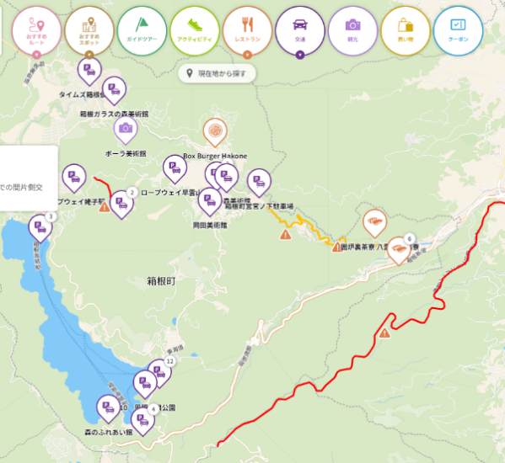Open the 岡田美術館 parking pin

click(x=210, y=201)
